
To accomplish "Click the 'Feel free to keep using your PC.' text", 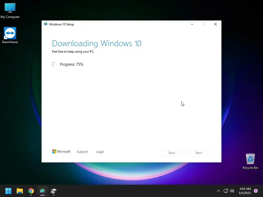I will 73,51.
